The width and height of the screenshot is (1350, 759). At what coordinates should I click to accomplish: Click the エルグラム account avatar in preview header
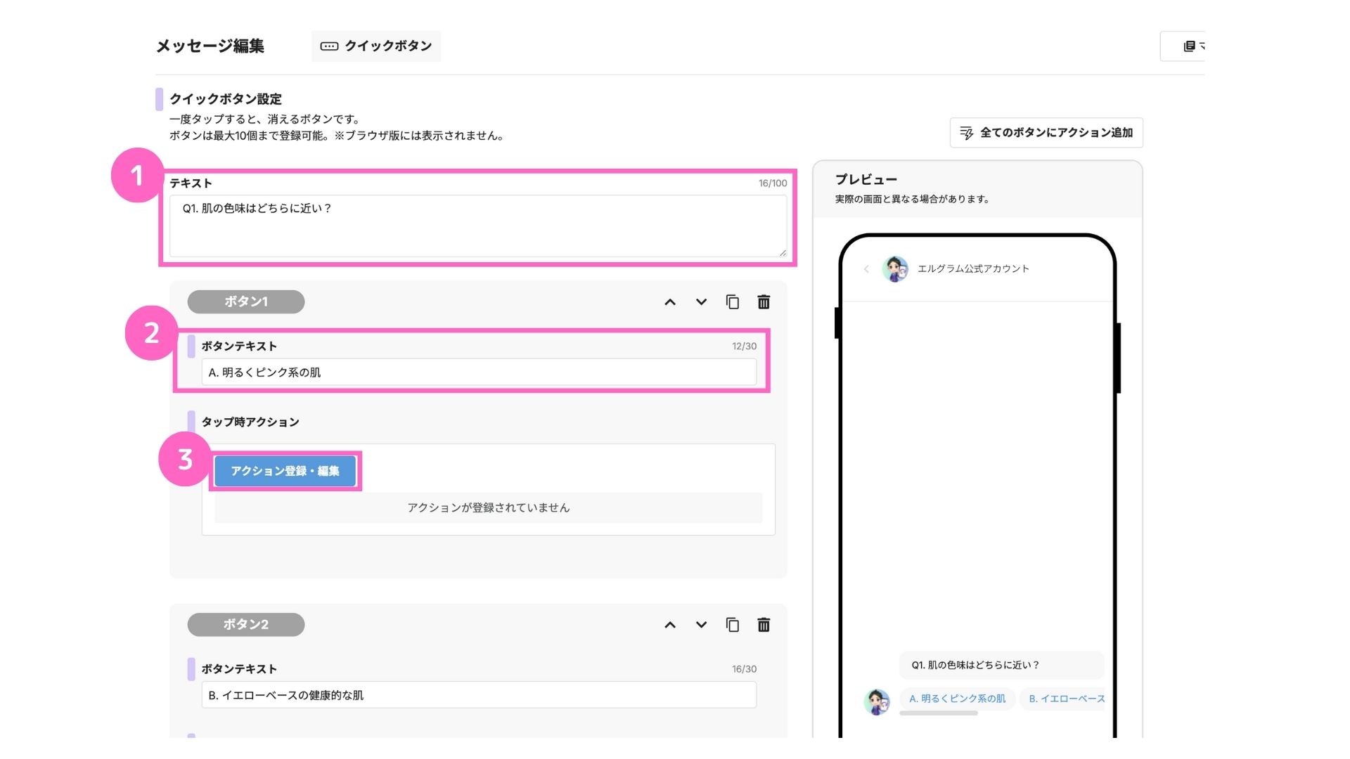(x=895, y=268)
